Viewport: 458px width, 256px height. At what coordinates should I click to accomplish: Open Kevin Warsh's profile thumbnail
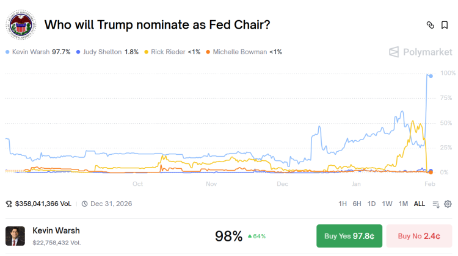coord(15,236)
